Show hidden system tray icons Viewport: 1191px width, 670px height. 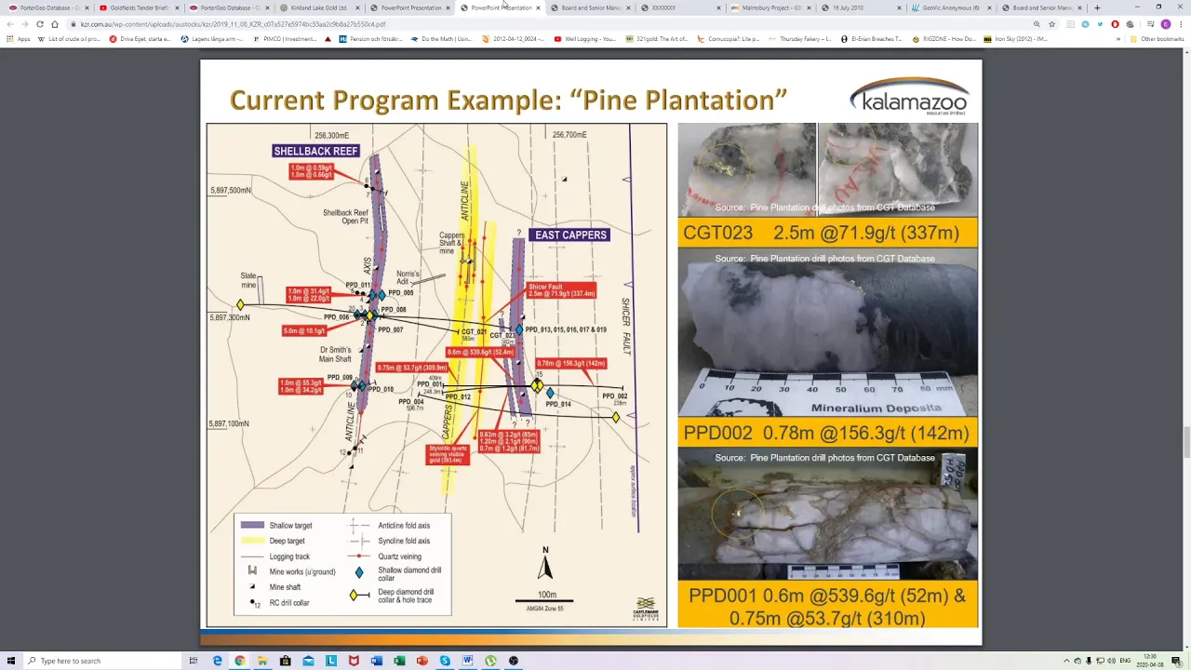[1065, 661]
